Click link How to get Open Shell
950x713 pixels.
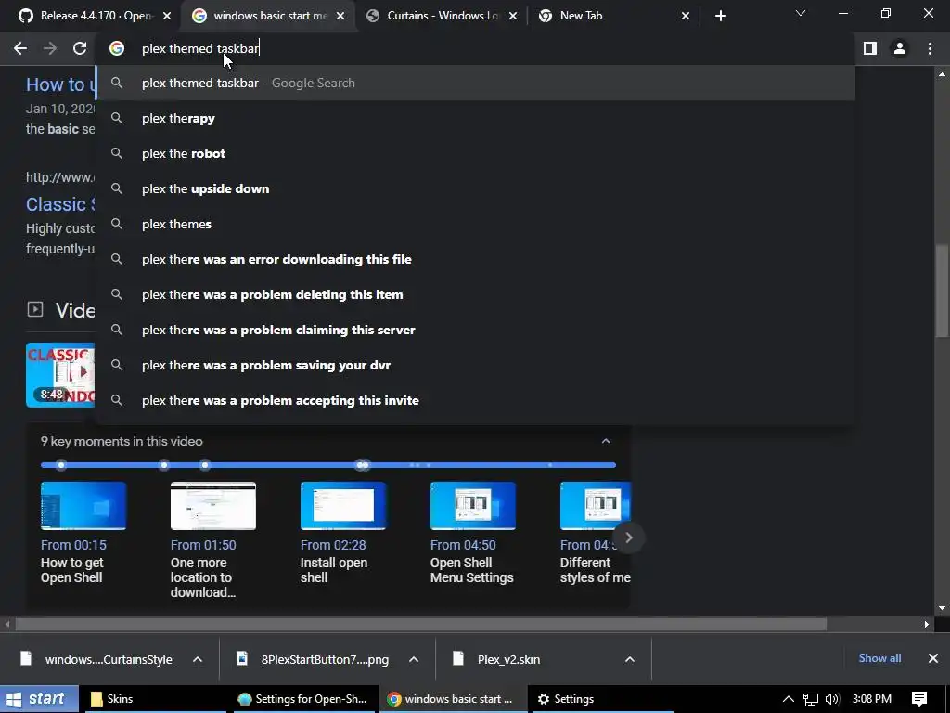click(x=71, y=570)
